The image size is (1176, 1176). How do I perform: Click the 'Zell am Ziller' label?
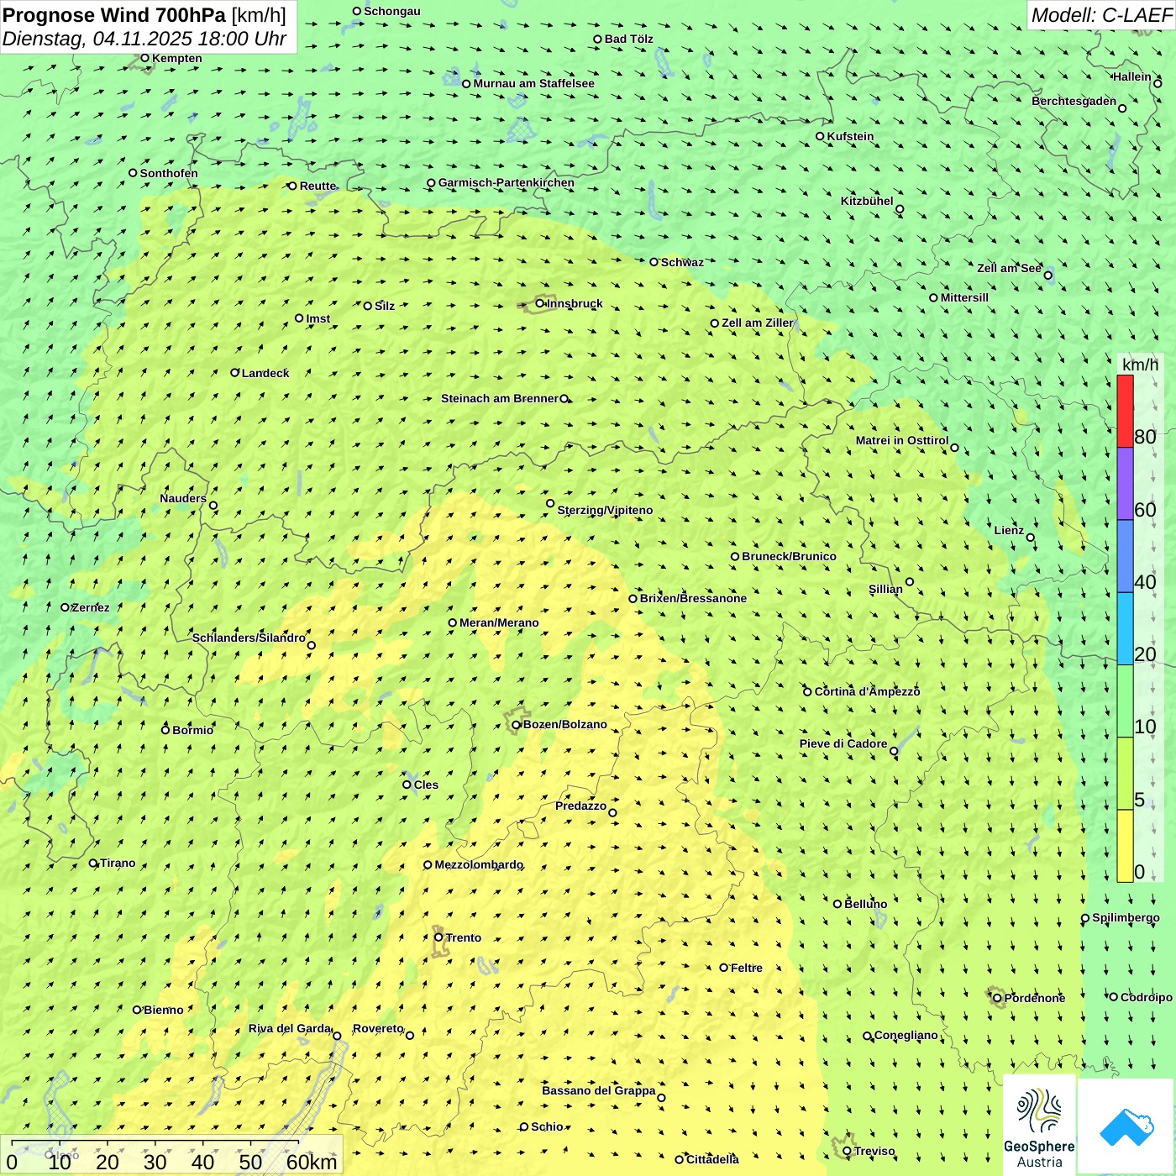pos(758,323)
